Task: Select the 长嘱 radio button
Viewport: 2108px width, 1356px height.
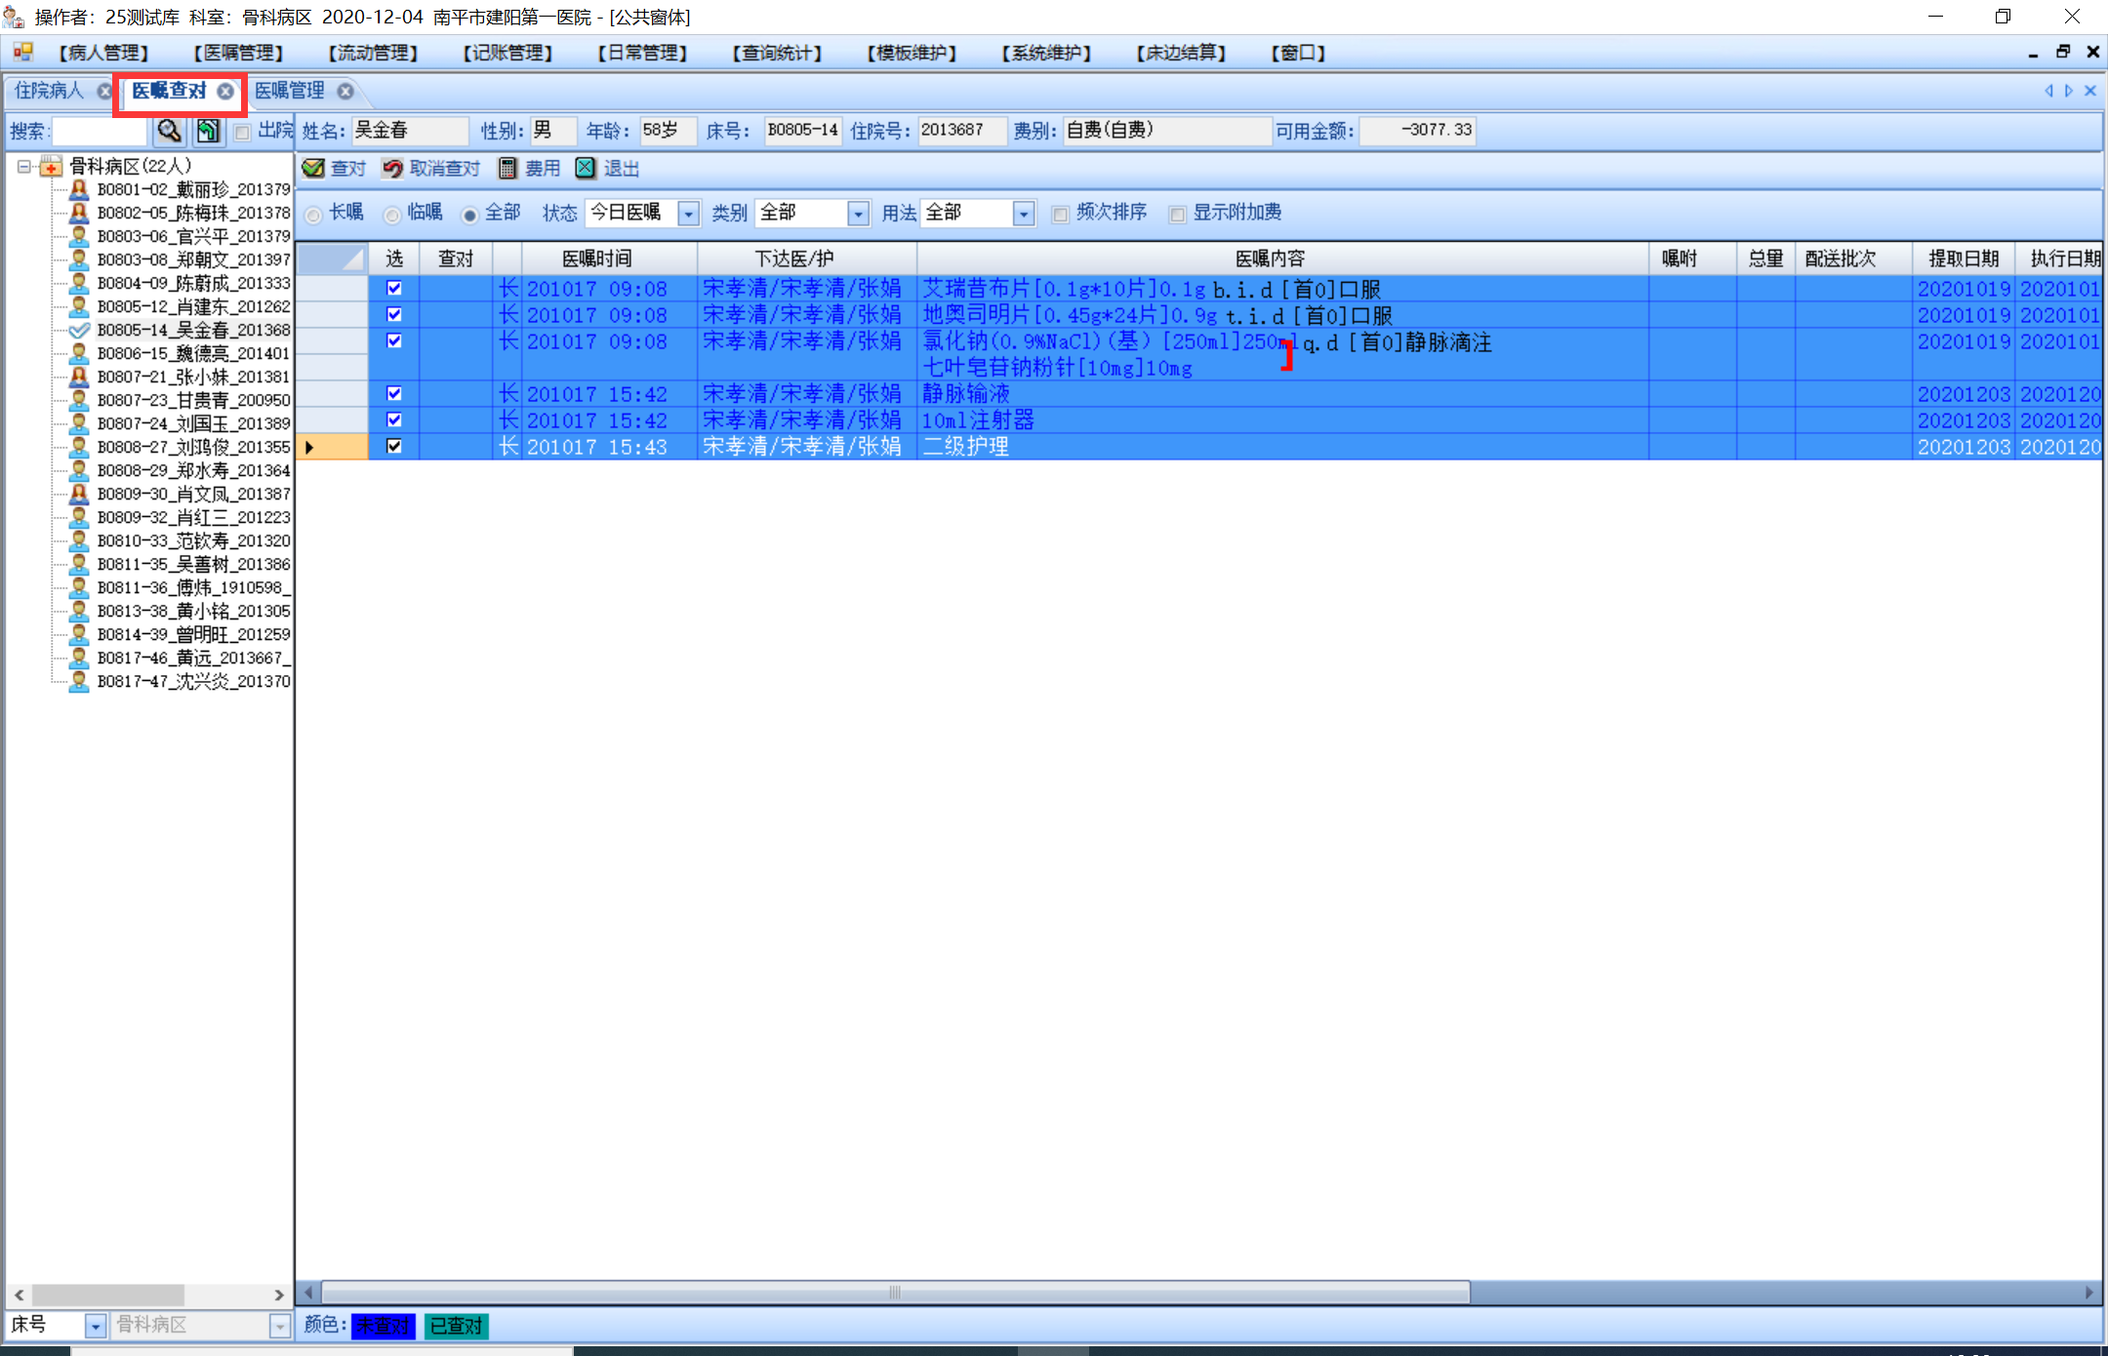Action: coord(314,215)
